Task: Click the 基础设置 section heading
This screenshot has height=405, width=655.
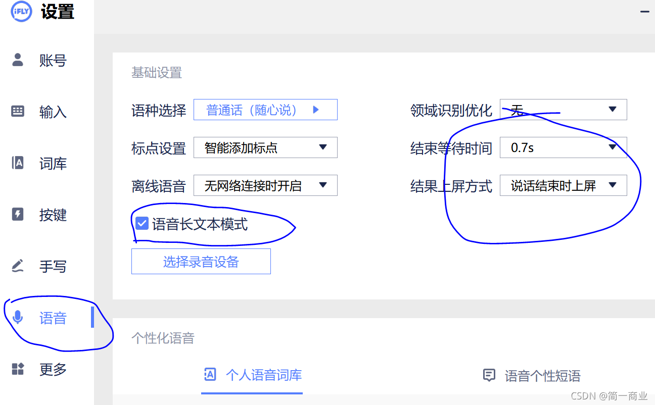Action: [157, 73]
